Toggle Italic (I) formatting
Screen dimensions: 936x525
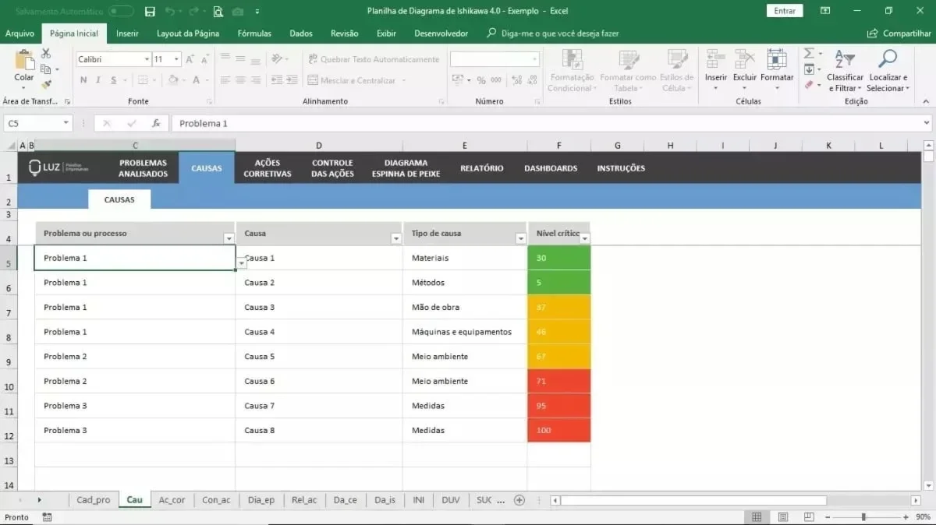[x=98, y=80]
